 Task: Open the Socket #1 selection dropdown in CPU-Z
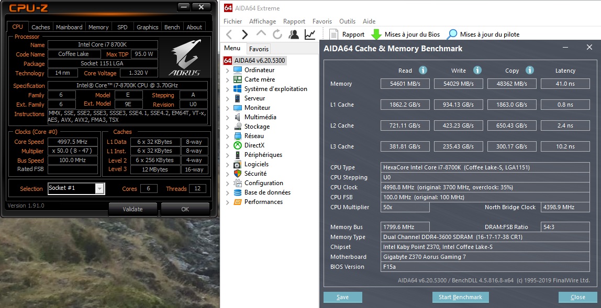pos(99,188)
